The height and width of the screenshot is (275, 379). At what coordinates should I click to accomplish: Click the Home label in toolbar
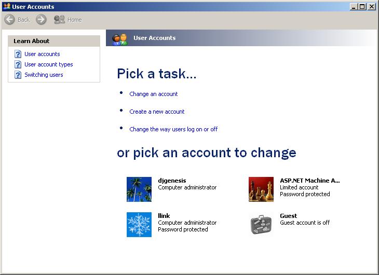75,20
